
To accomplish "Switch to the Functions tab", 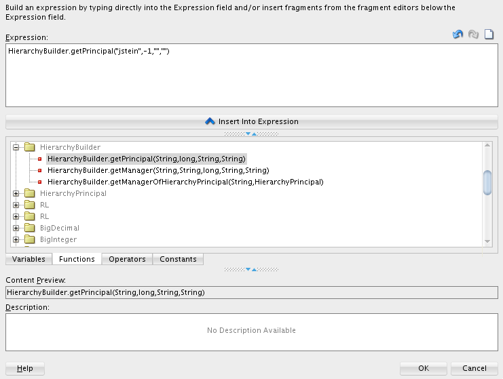I will [x=77, y=259].
